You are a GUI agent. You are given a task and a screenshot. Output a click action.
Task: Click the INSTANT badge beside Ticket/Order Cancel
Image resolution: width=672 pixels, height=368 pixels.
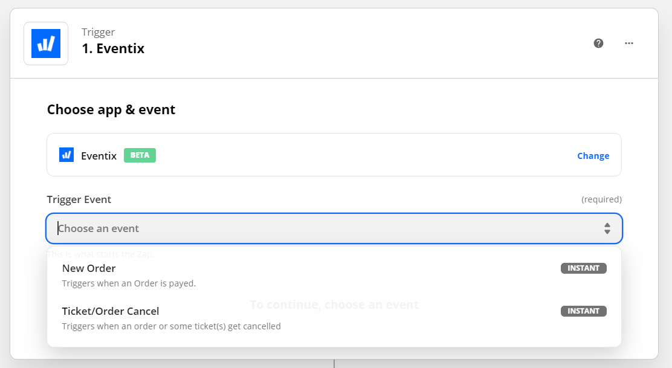pos(583,311)
